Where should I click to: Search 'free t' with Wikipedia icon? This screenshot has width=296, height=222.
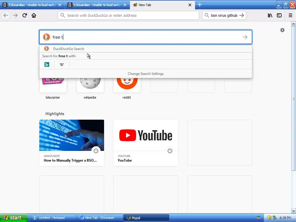[62, 64]
